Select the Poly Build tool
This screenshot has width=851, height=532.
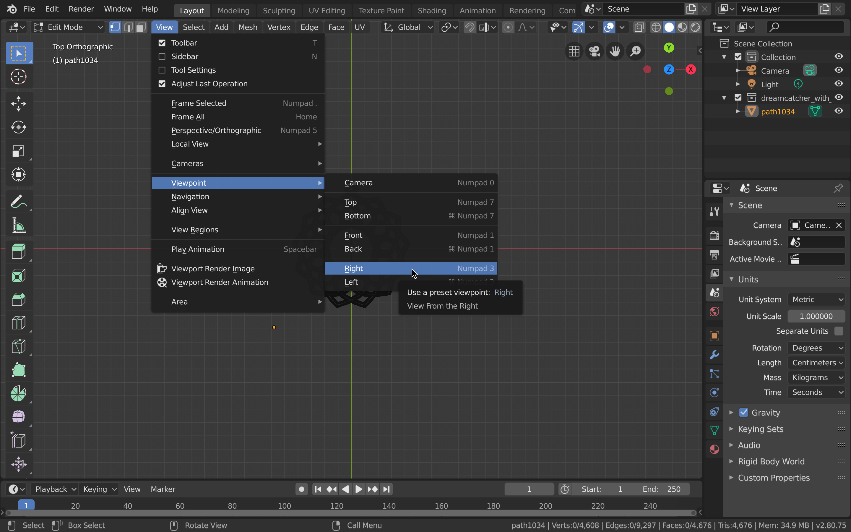[x=19, y=370]
